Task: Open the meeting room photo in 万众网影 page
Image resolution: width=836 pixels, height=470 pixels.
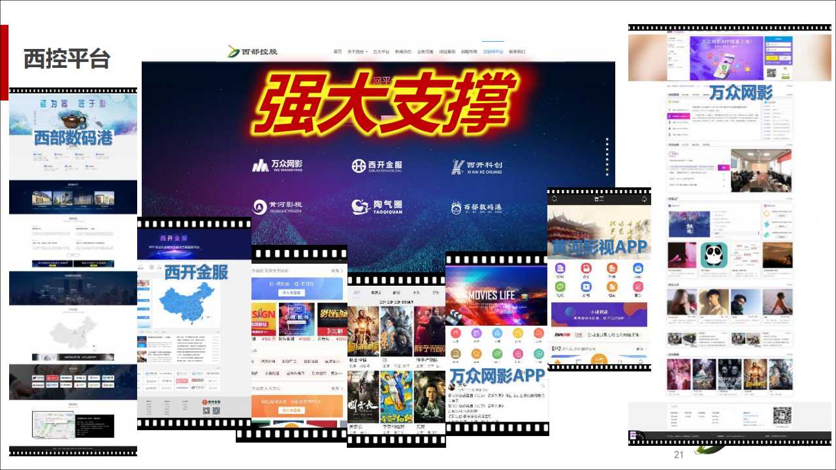Action: (761, 170)
